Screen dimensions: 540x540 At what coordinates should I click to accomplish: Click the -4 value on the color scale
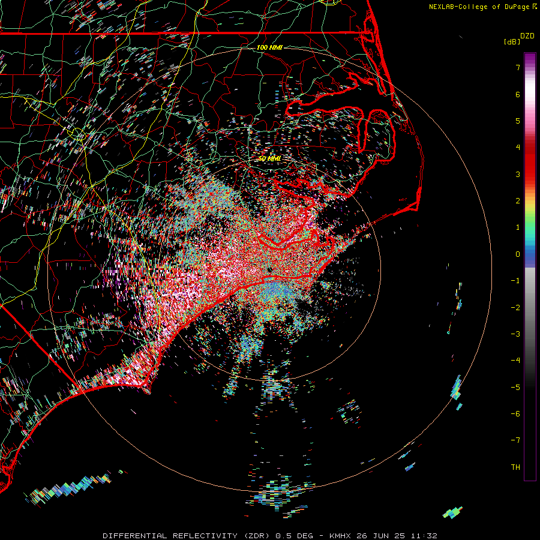pyautogui.click(x=515, y=360)
